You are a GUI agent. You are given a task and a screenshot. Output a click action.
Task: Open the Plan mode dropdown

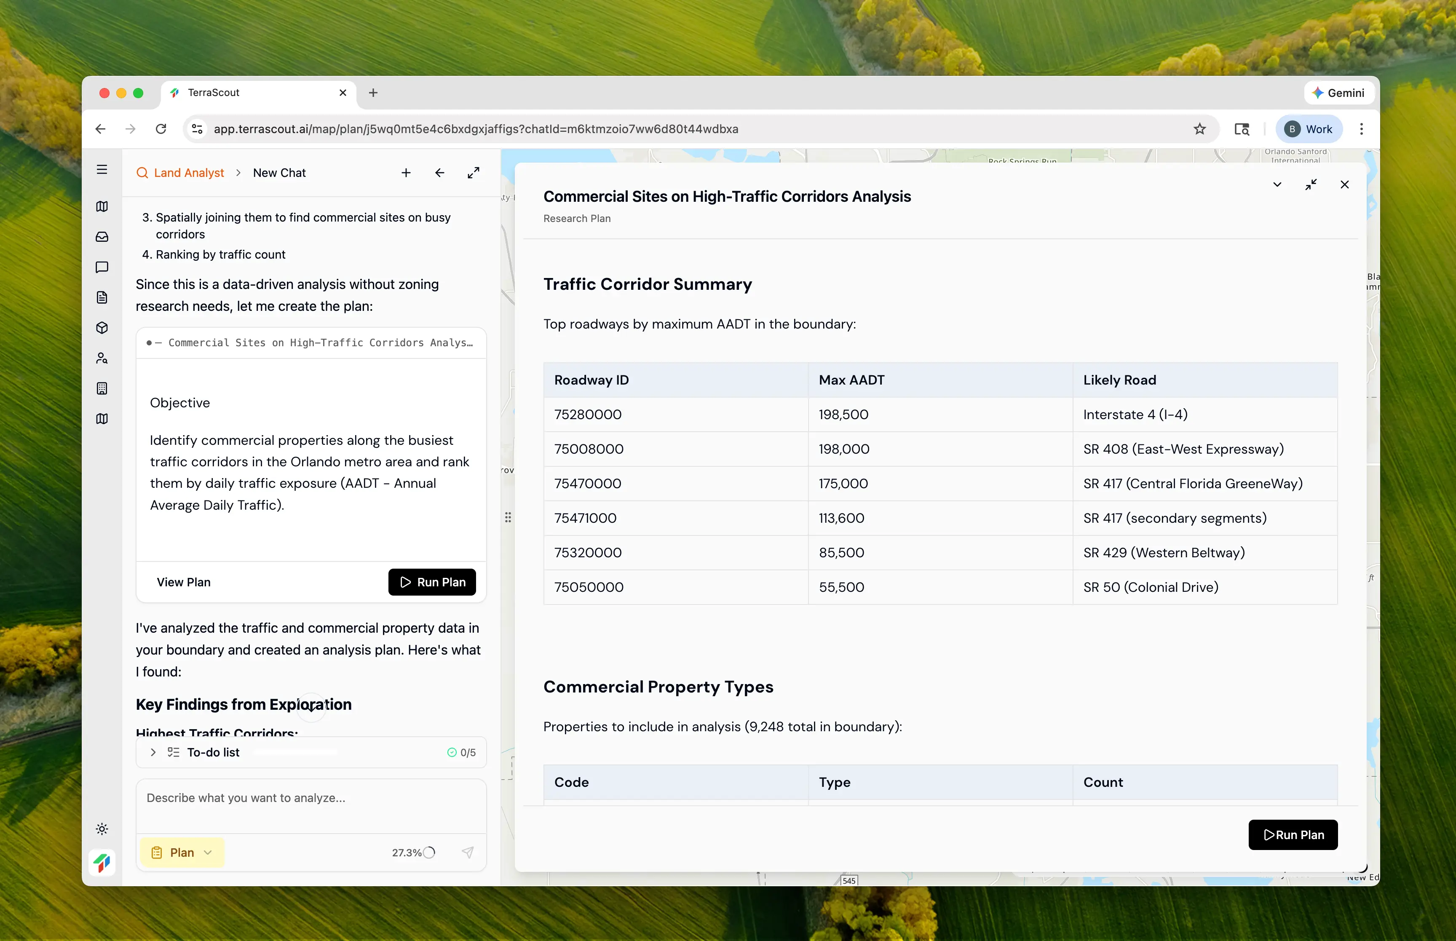pyautogui.click(x=182, y=853)
